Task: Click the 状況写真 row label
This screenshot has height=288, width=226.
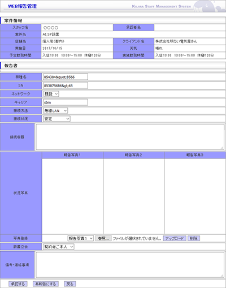Action: point(21,193)
